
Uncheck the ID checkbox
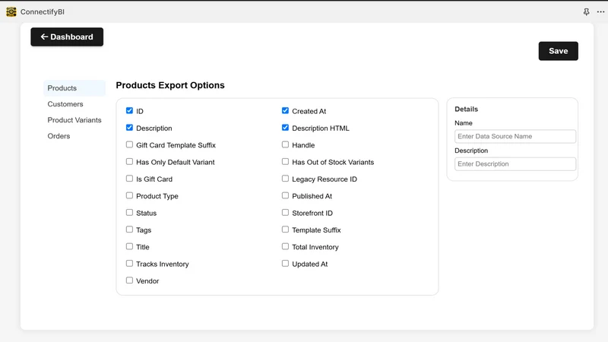point(129,110)
